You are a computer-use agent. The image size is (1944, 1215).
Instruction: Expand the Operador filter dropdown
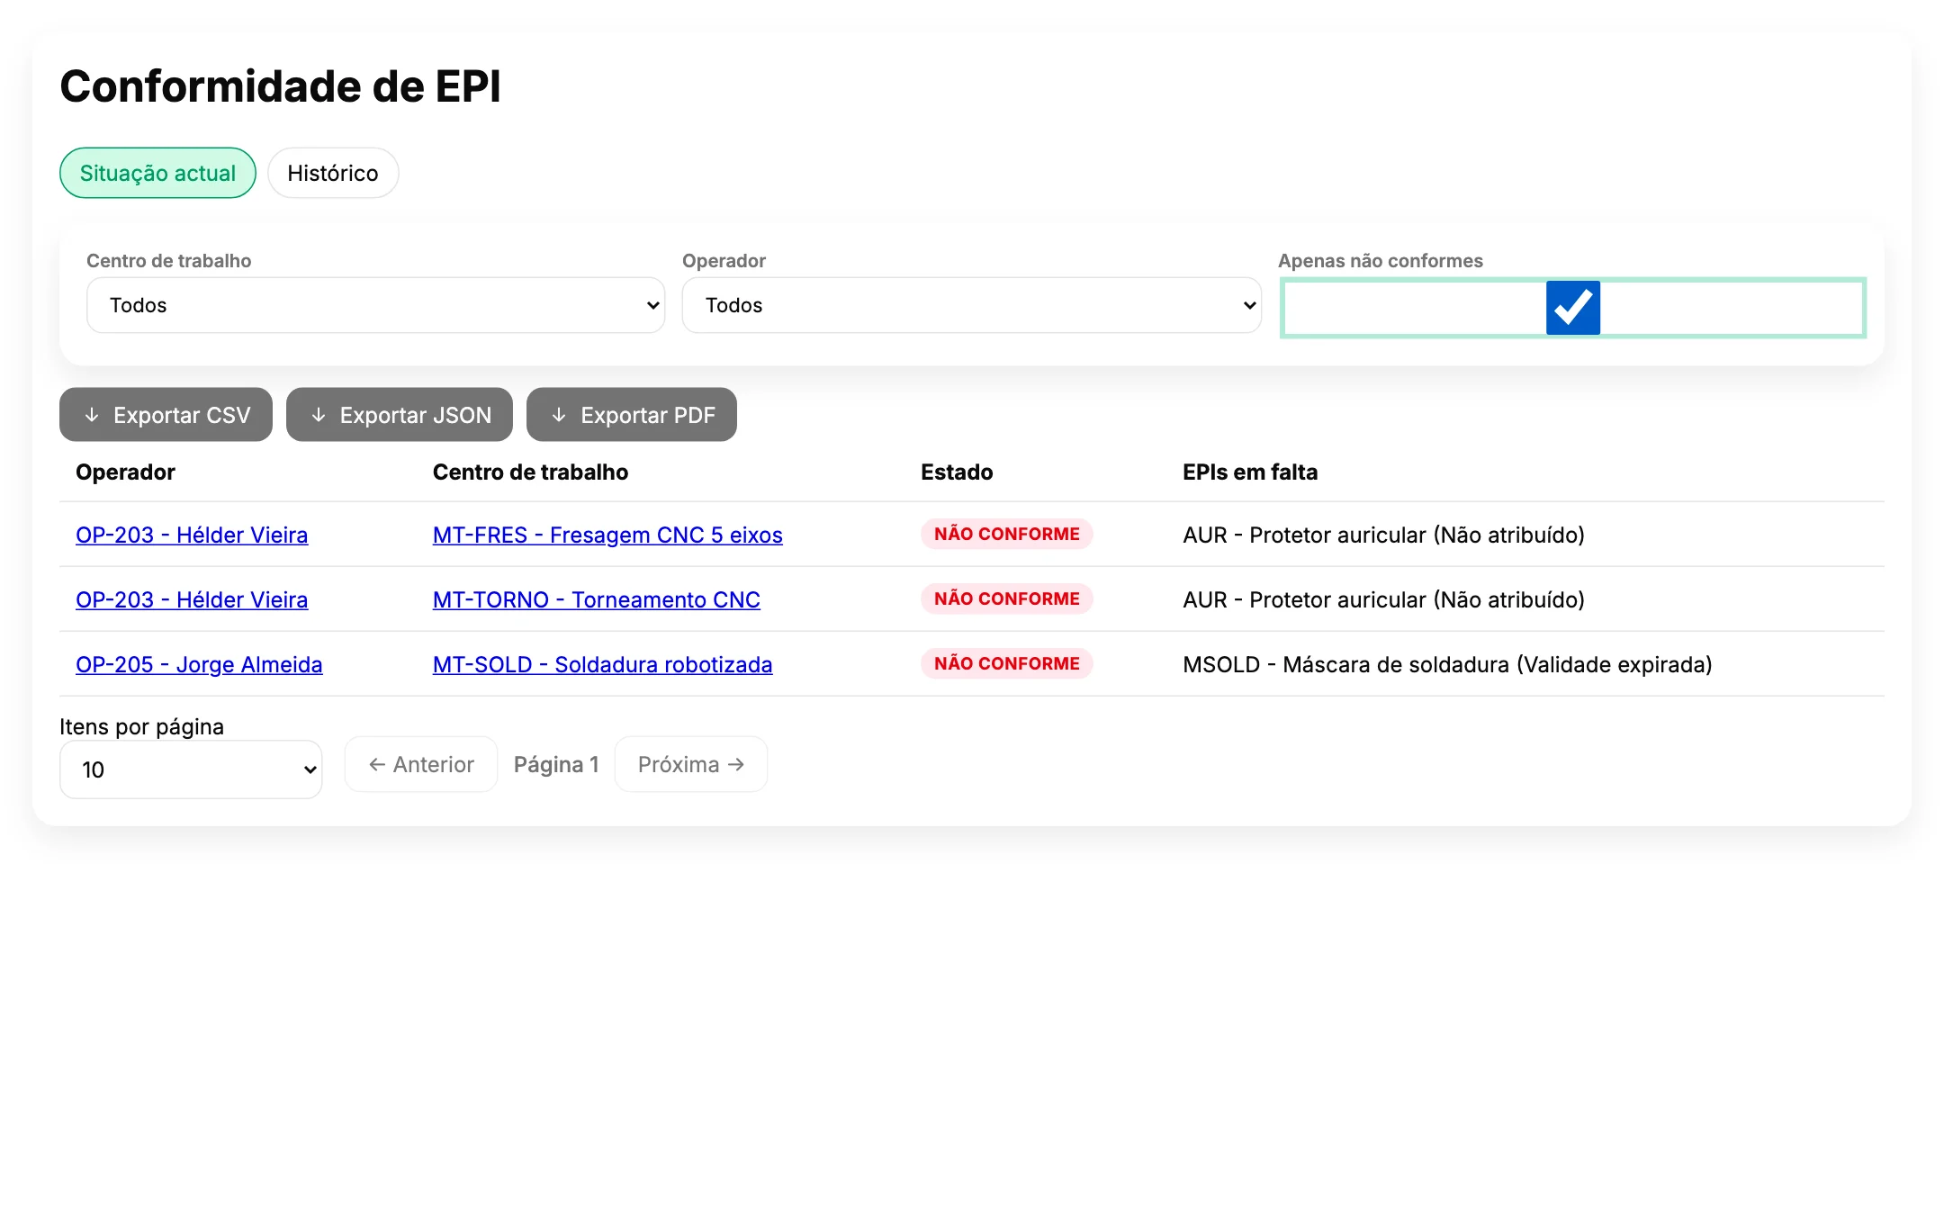tap(971, 305)
